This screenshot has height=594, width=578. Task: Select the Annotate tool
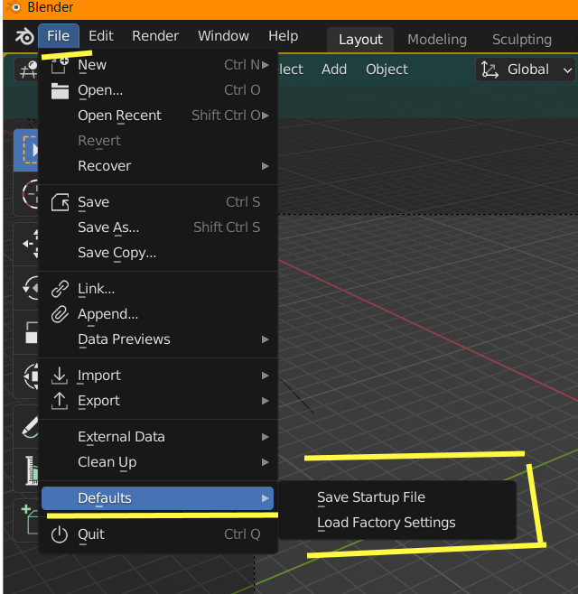point(26,427)
